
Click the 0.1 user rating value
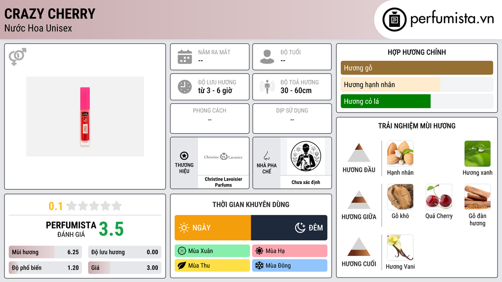56,206
